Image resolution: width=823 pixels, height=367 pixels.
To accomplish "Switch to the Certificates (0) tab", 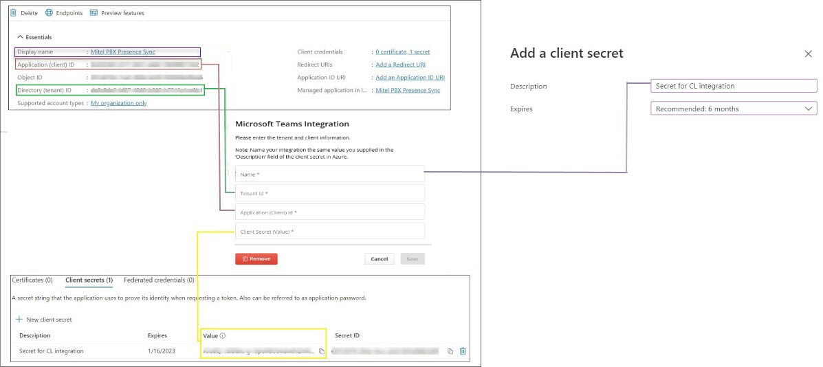I will click(x=32, y=280).
